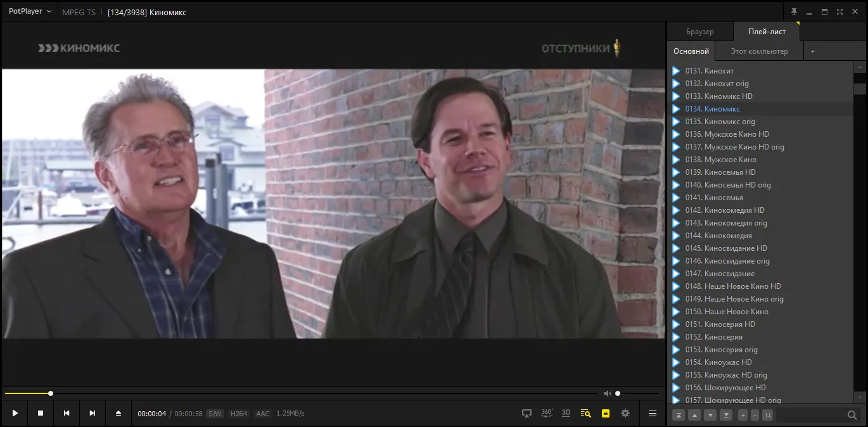Open the Основной playlist tab
The height and width of the screenshot is (427, 868).
point(691,51)
